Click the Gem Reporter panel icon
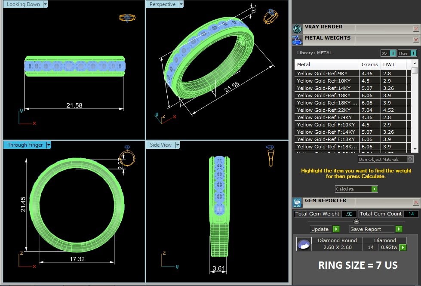This screenshot has height=286, width=421. coord(297,203)
